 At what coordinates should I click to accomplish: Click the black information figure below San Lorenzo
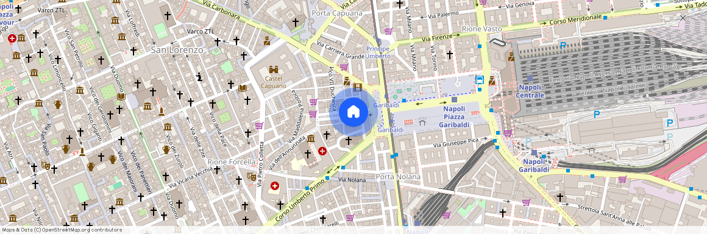coord(199,77)
